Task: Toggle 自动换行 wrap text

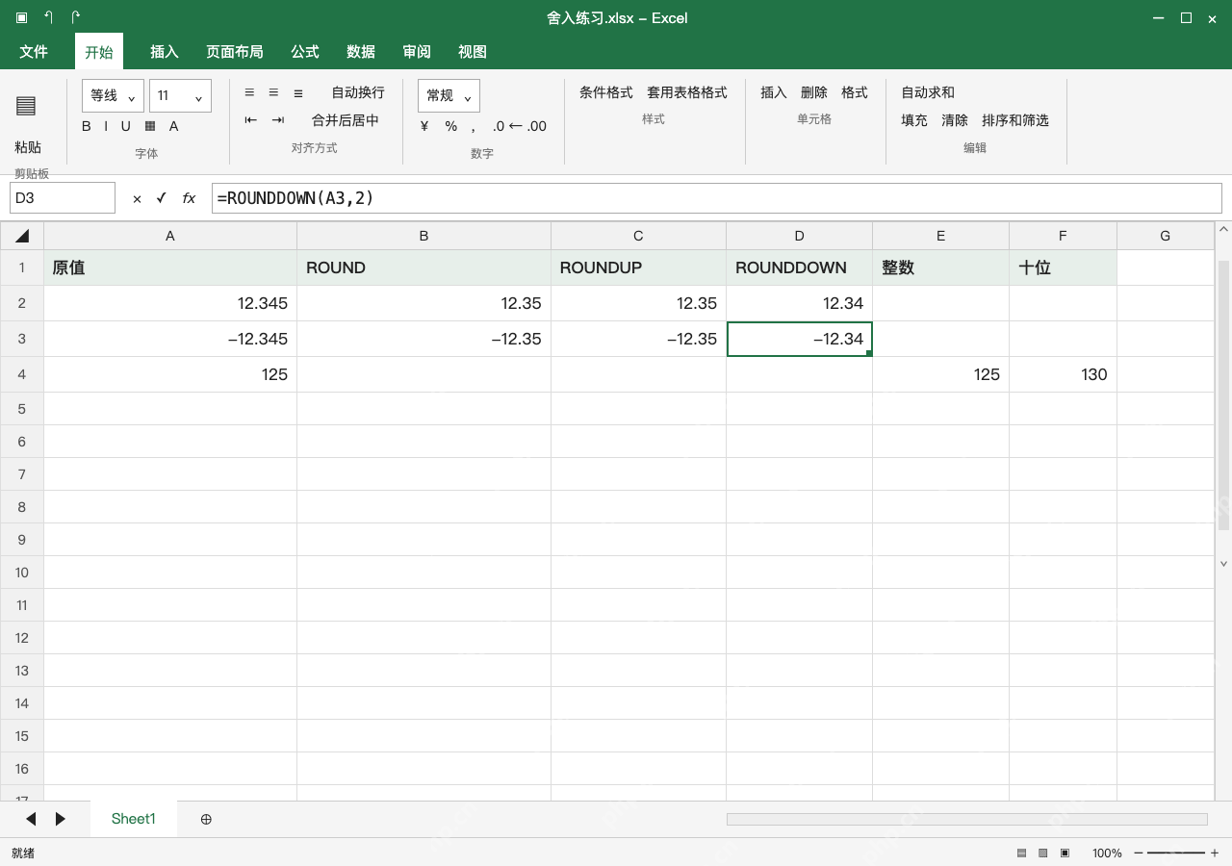Action: tap(358, 92)
